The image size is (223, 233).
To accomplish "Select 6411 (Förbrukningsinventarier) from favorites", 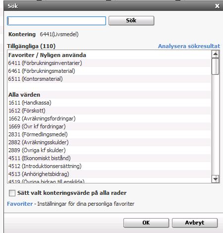I will tap(109, 63).
